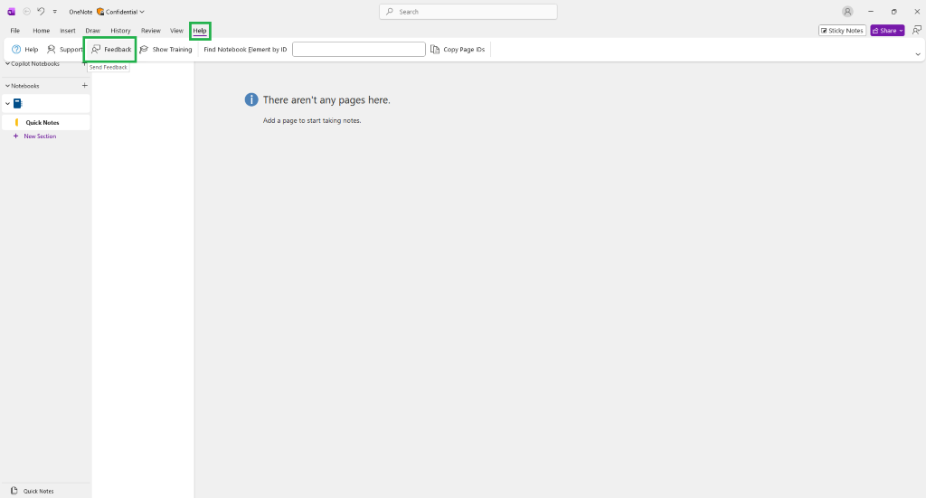Contact Support from the ribbon
The width and height of the screenshot is (926, 498).
click(64, 50)
